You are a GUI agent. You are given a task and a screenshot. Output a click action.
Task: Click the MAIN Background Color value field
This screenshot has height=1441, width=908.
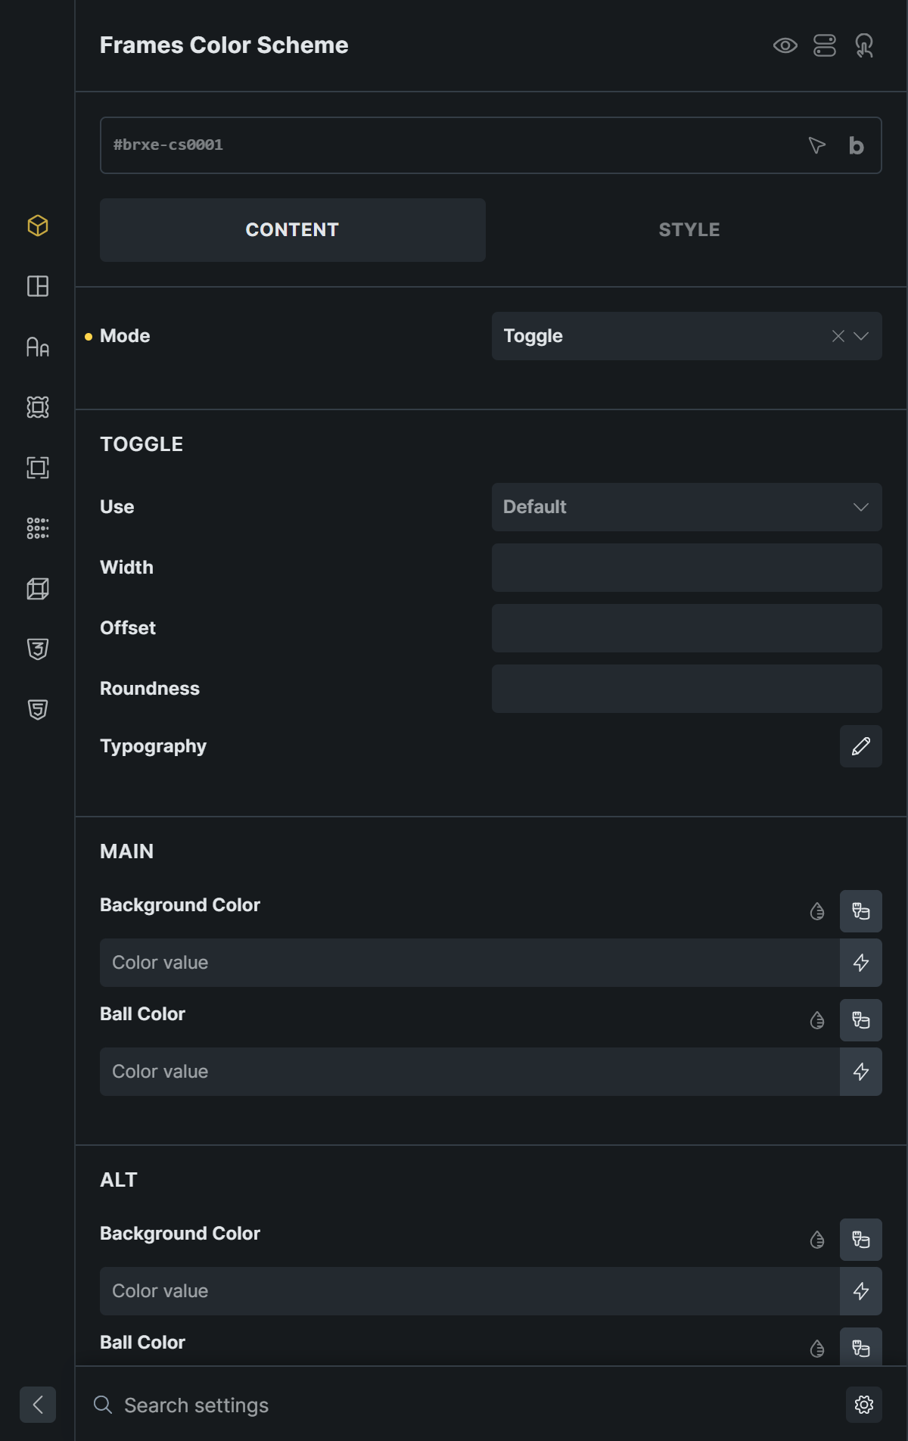[x=469, y=963]
